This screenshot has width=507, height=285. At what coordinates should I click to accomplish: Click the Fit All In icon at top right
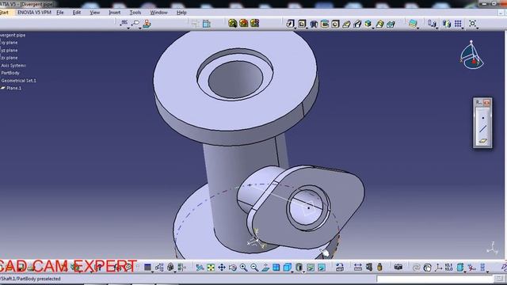click(x=472, y=23)
